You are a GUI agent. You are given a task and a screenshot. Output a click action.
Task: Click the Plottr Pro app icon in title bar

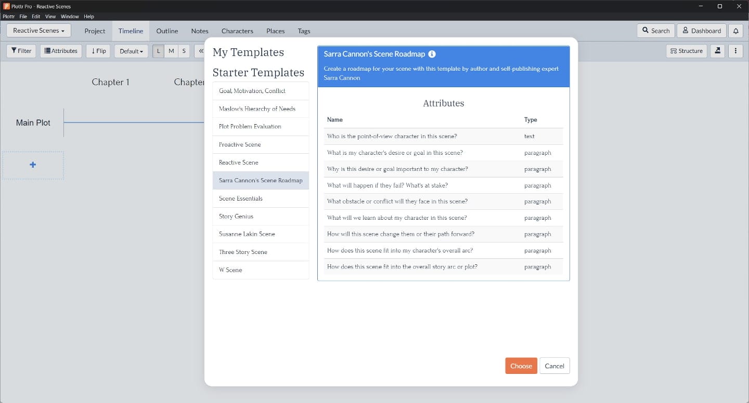click(x=7, y=6)
